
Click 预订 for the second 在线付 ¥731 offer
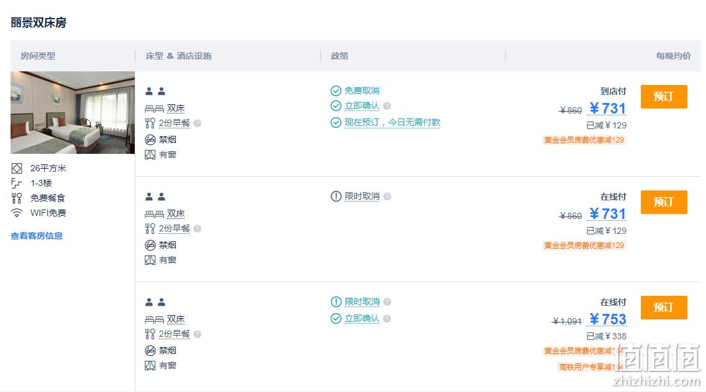coord(664,202)
